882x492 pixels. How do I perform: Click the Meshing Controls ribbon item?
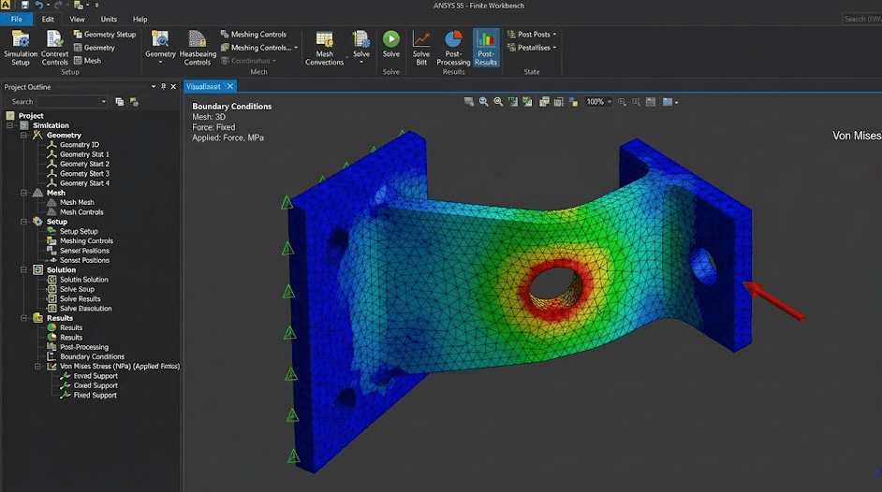[x=253, y=35]
